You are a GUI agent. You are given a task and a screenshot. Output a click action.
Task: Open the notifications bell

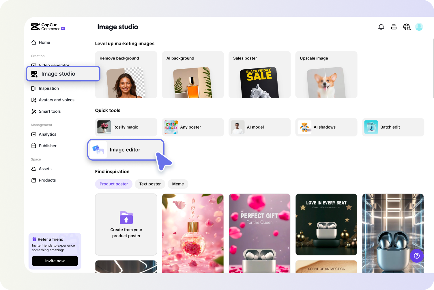(381, 27)
